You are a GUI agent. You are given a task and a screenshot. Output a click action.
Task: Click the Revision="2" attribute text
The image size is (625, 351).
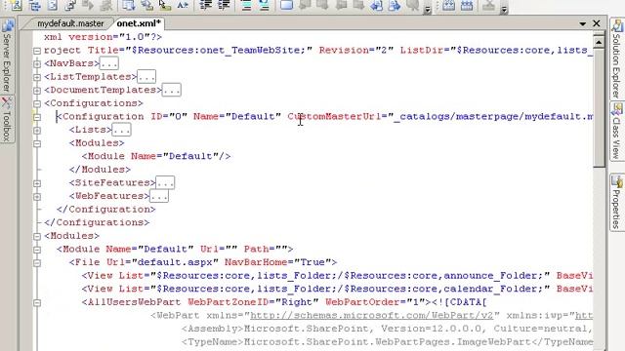(355, 50)
